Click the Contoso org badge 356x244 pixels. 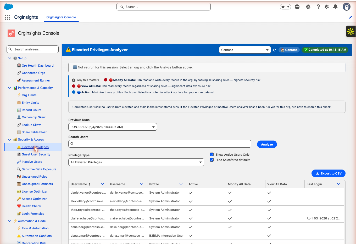pyautogui.click(x=289, y=50)
